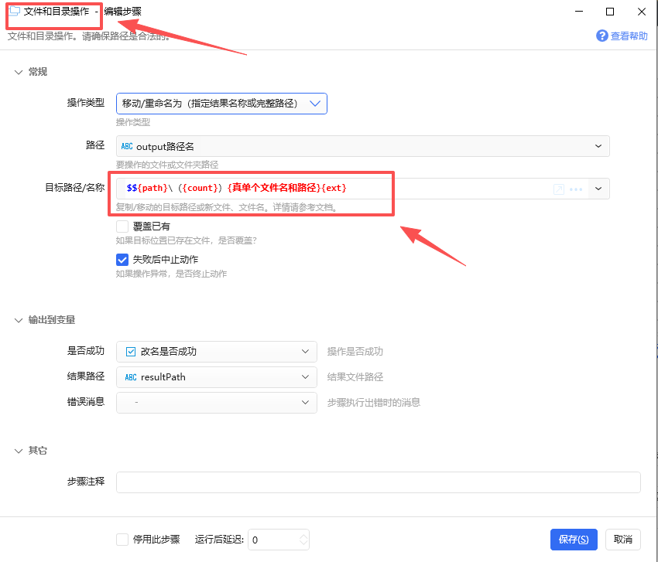
Task: Minimize the 编辑步骤 window
Action: 579,12
